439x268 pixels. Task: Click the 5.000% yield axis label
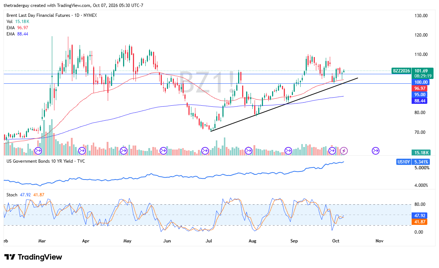[422, 168]
